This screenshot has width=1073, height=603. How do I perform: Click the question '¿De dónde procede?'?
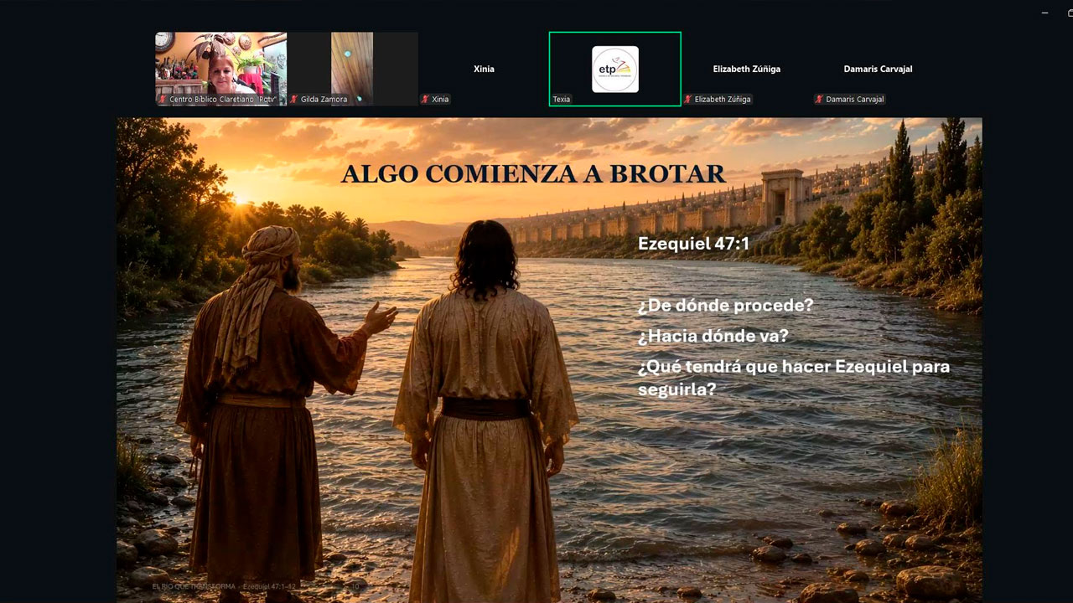725,306
